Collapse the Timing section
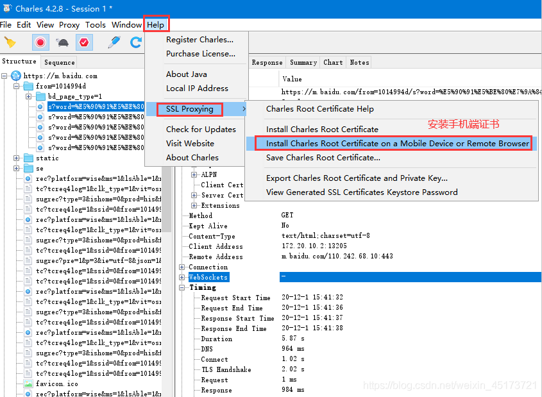Viewport: 542px width, 397px height. pyautogui.click(x=182, y=287)
